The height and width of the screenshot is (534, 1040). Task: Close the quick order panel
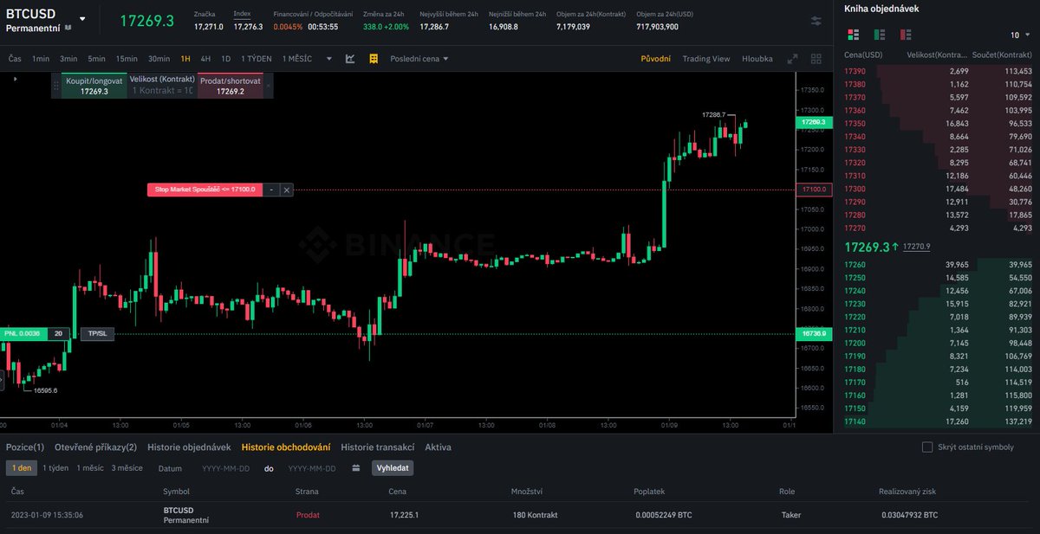pos(269,85)
